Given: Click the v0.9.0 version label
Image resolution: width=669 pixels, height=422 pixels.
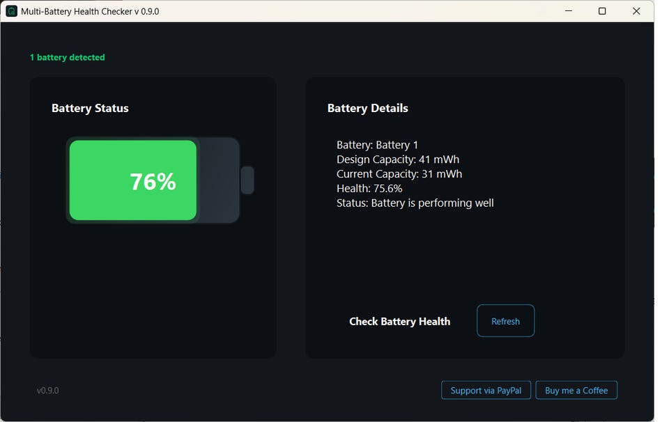Looking at the screenshot, I should (x=48, y=391).
